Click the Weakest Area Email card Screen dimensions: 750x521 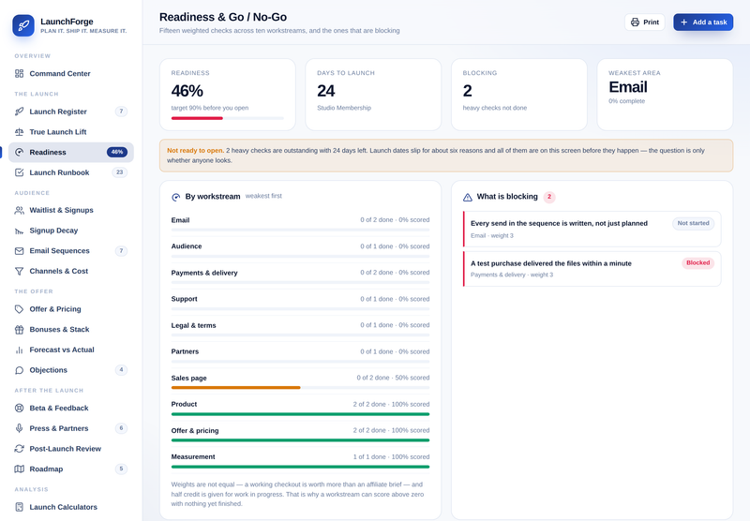[665, 95]
